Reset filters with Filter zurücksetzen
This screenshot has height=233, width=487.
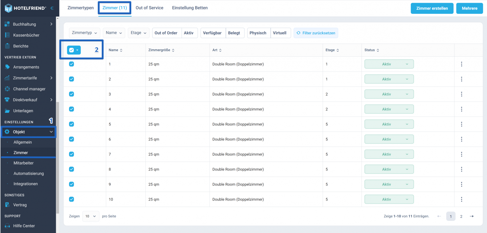click(316, 33)
